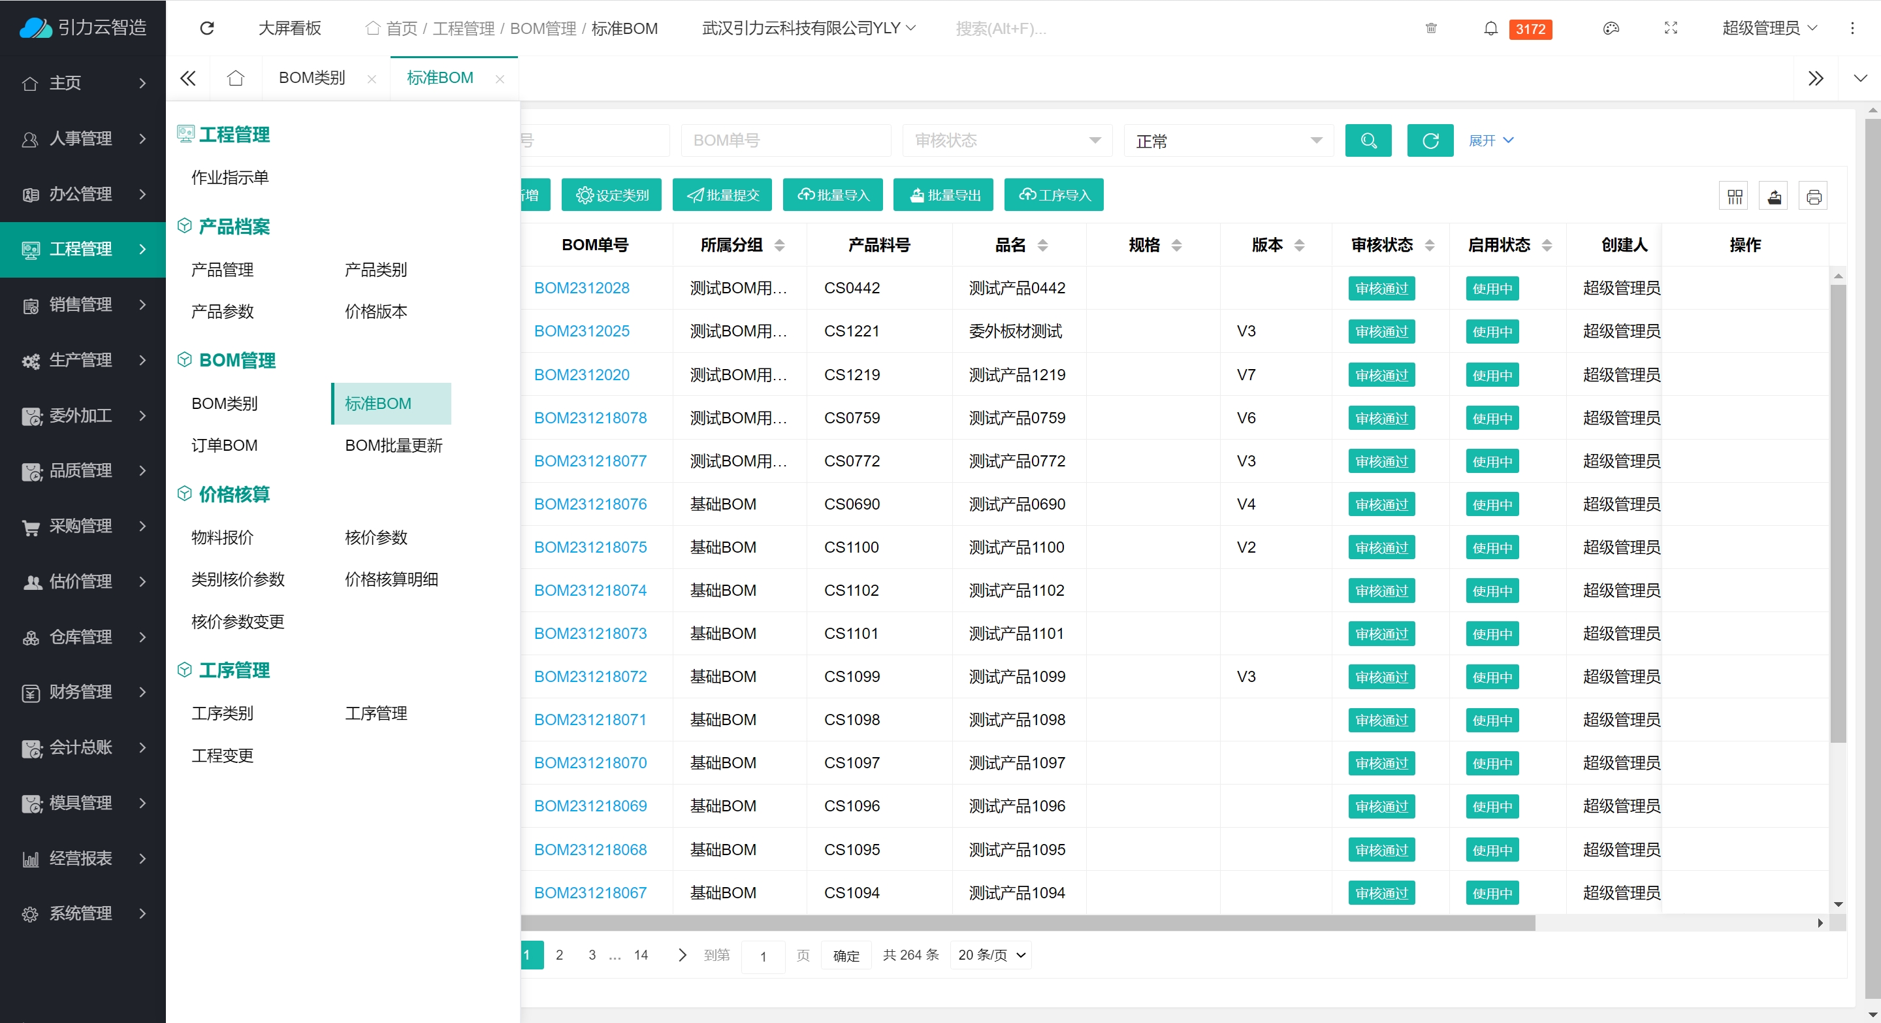Click the magnifier search button
This screenshot has height=1023, width=1881.
coord(1368,140)
